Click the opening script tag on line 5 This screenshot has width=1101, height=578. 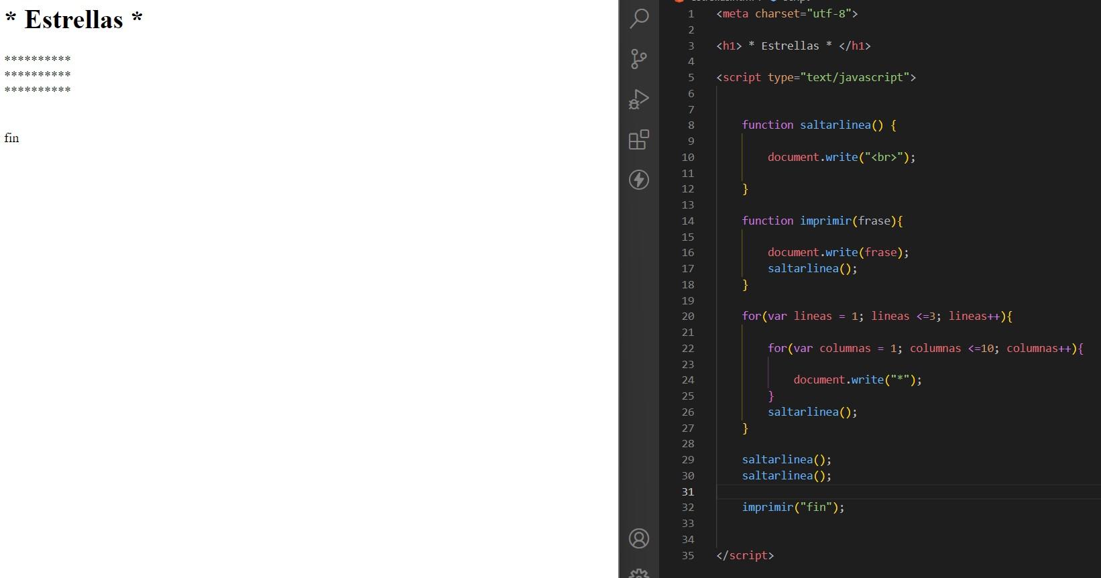816,77
